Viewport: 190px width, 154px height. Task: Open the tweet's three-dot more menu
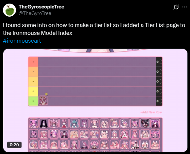184,7
